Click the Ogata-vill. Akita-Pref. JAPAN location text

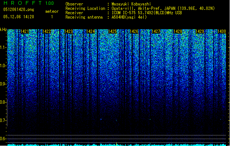163,8
